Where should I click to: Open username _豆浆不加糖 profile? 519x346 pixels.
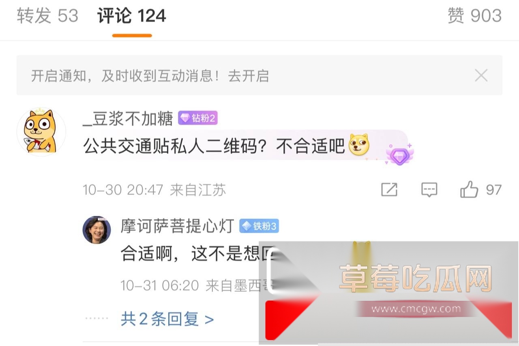[x=128, y=119]
